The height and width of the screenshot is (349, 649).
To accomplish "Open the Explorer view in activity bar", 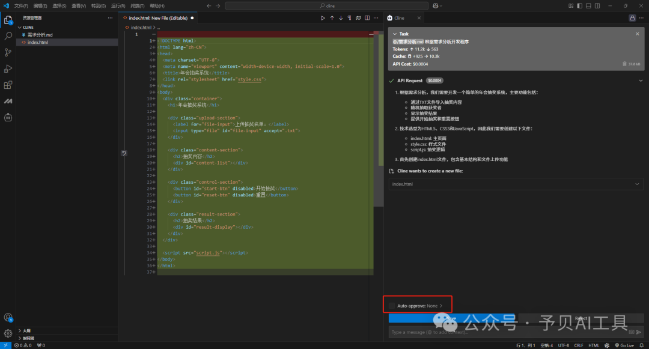I will pos(8,20).
